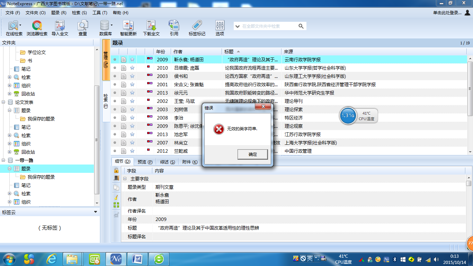Screen dimensions: 473x266
Task: Click the lock icon in the details panel
Action: [116, 170]
